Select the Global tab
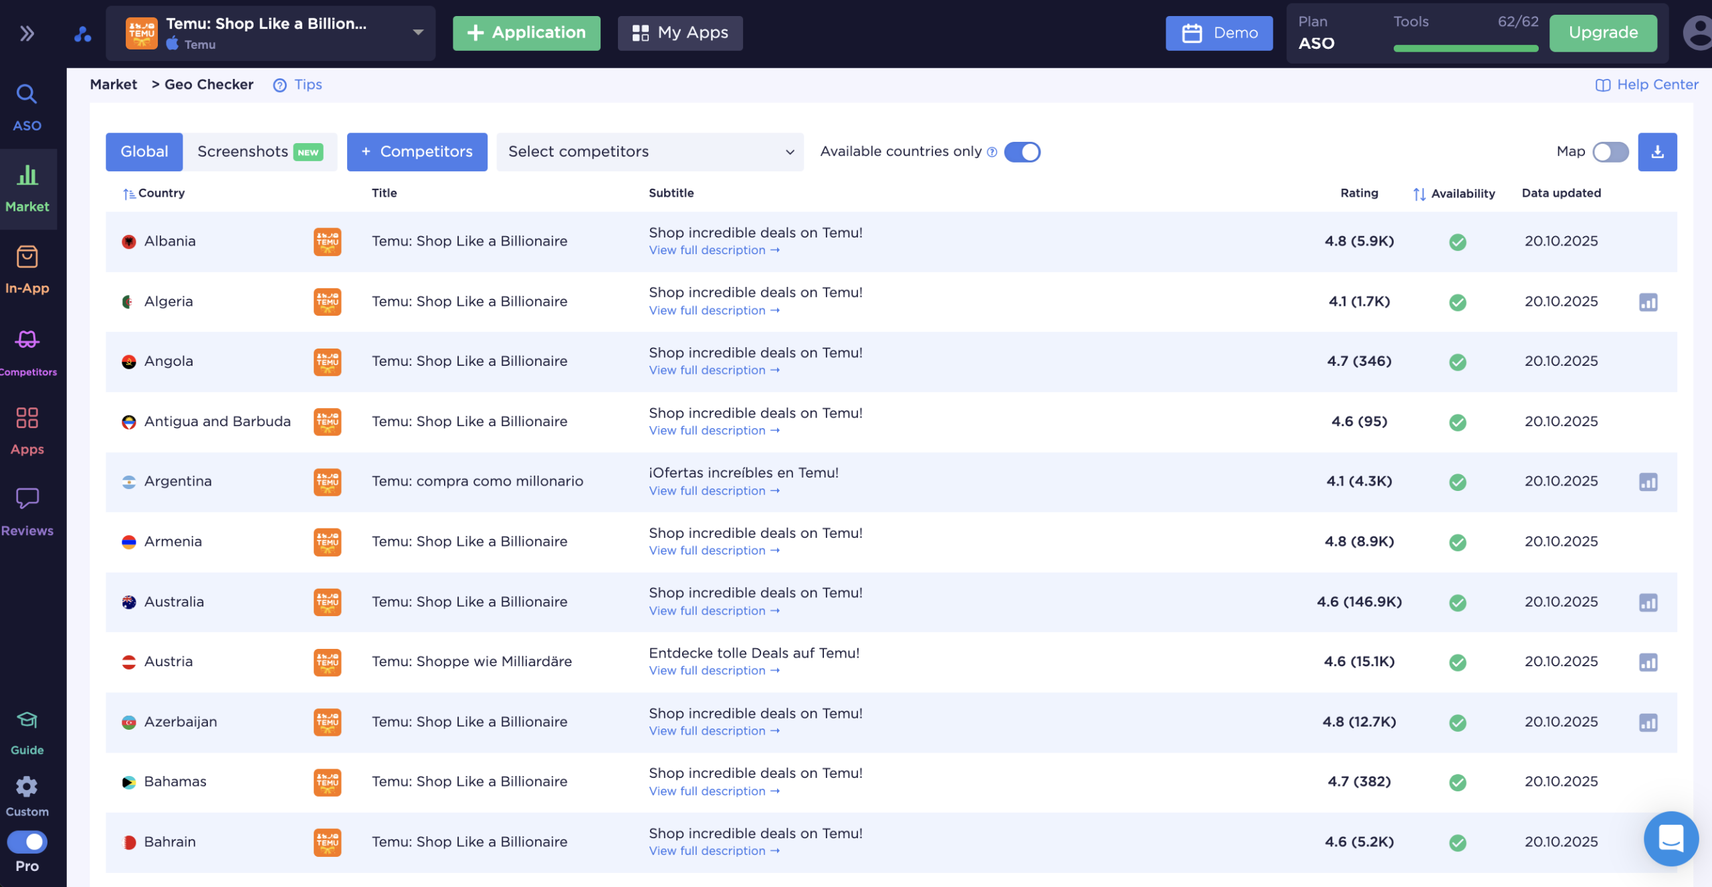The width and height of the screenshot is (1712, 887). [x=144, y=152]
